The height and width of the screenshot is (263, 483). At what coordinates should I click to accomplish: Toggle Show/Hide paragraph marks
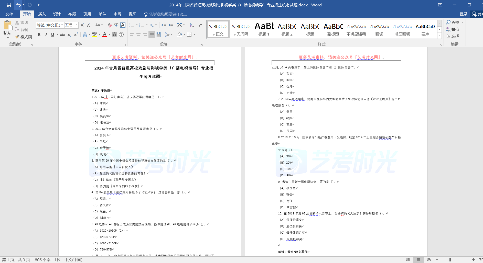pyautogui.click(x=200, y=25)
